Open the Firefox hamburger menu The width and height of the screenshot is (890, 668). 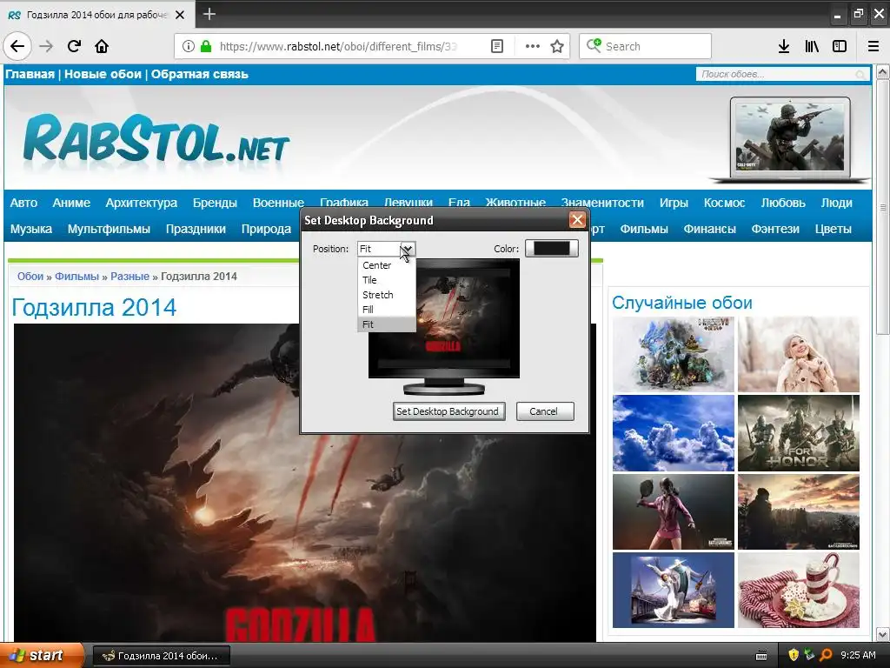coord(873,46)
